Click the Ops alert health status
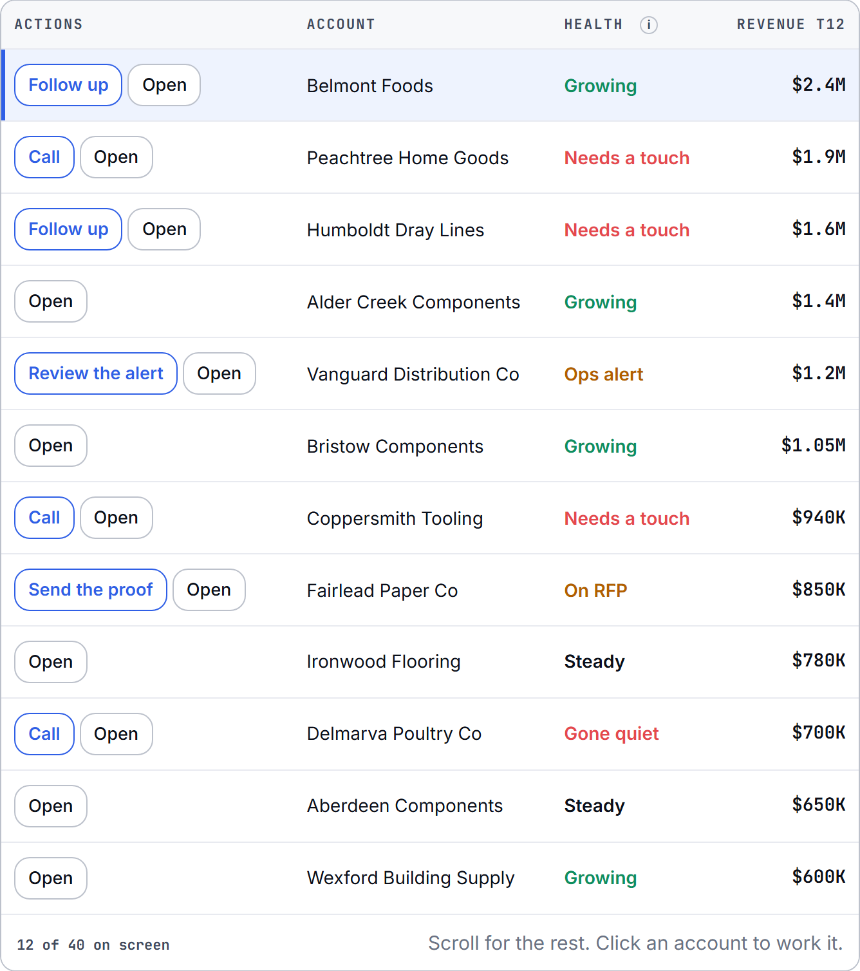This screenshot has height=971, width=860. point(604,374)
